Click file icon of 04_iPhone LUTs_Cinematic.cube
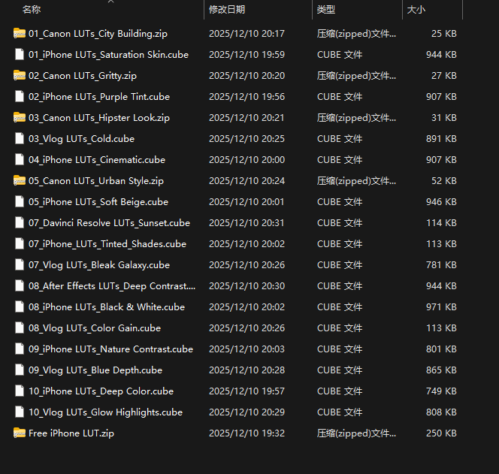Viewport: 499px width, 474px height. (20, 159)
